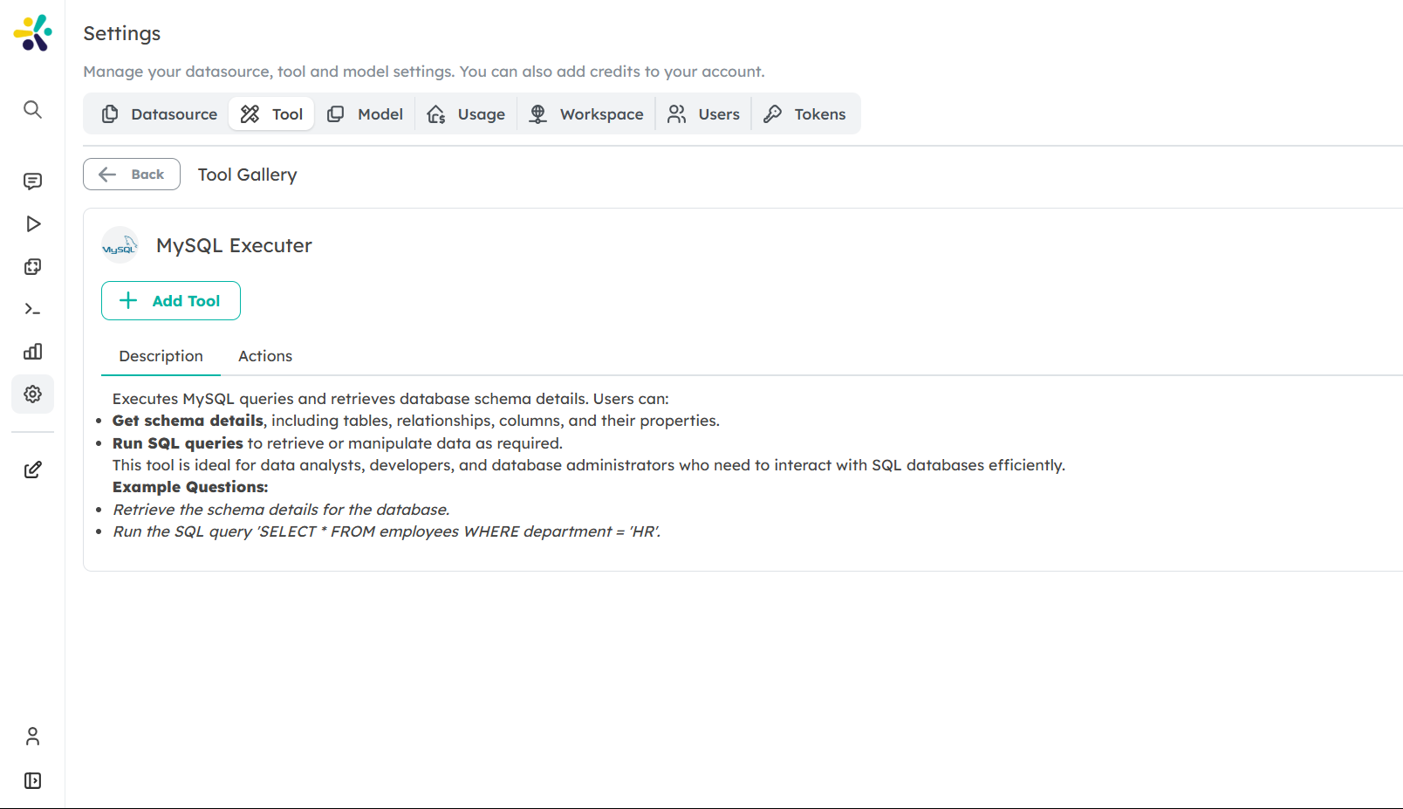Click the Add Tool button
This screenshot has width=1403, height=809.
[170, 300]
